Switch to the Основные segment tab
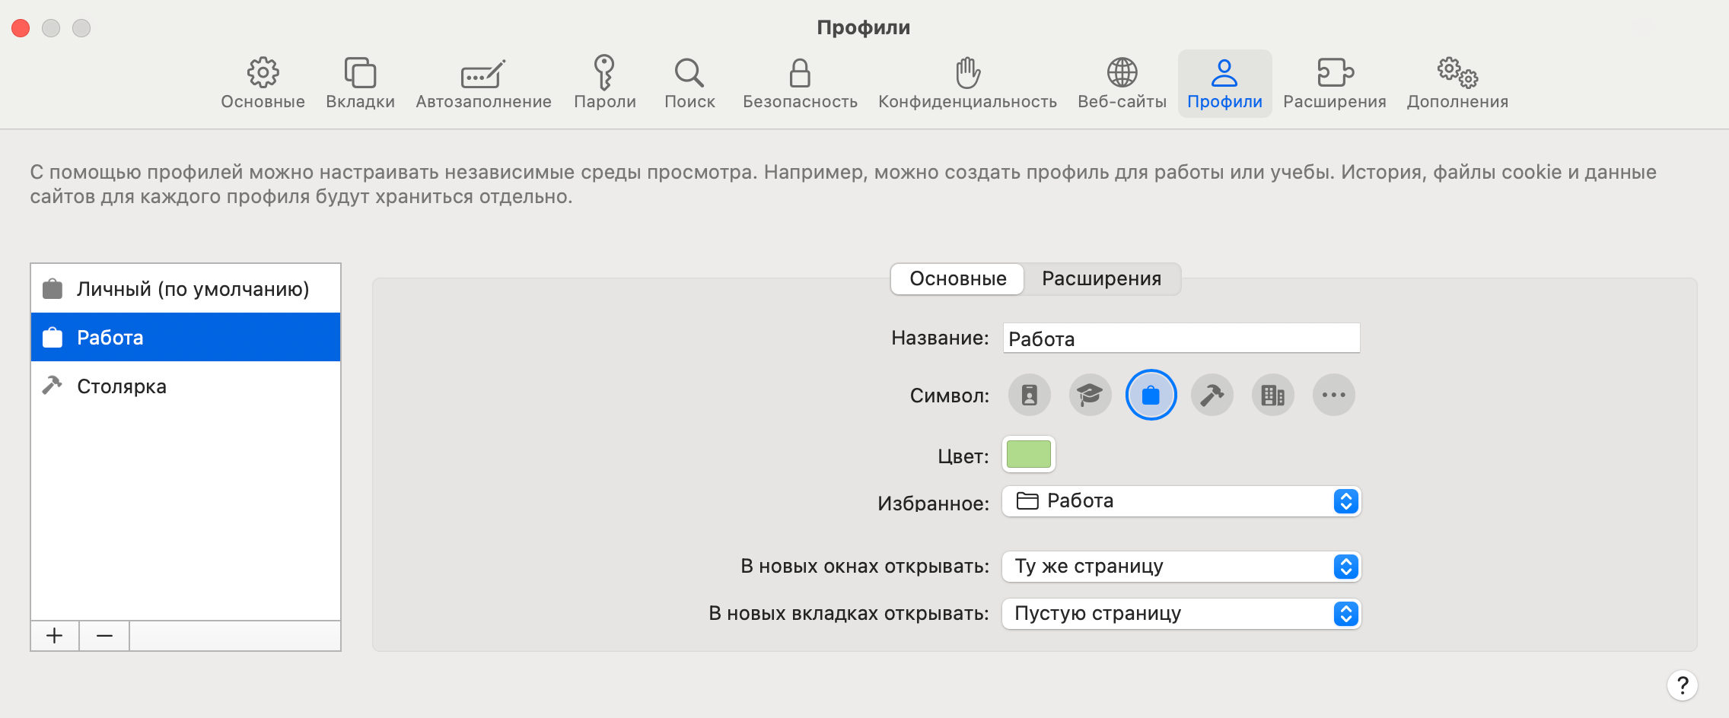The image size is (1729, 718). 958,278
